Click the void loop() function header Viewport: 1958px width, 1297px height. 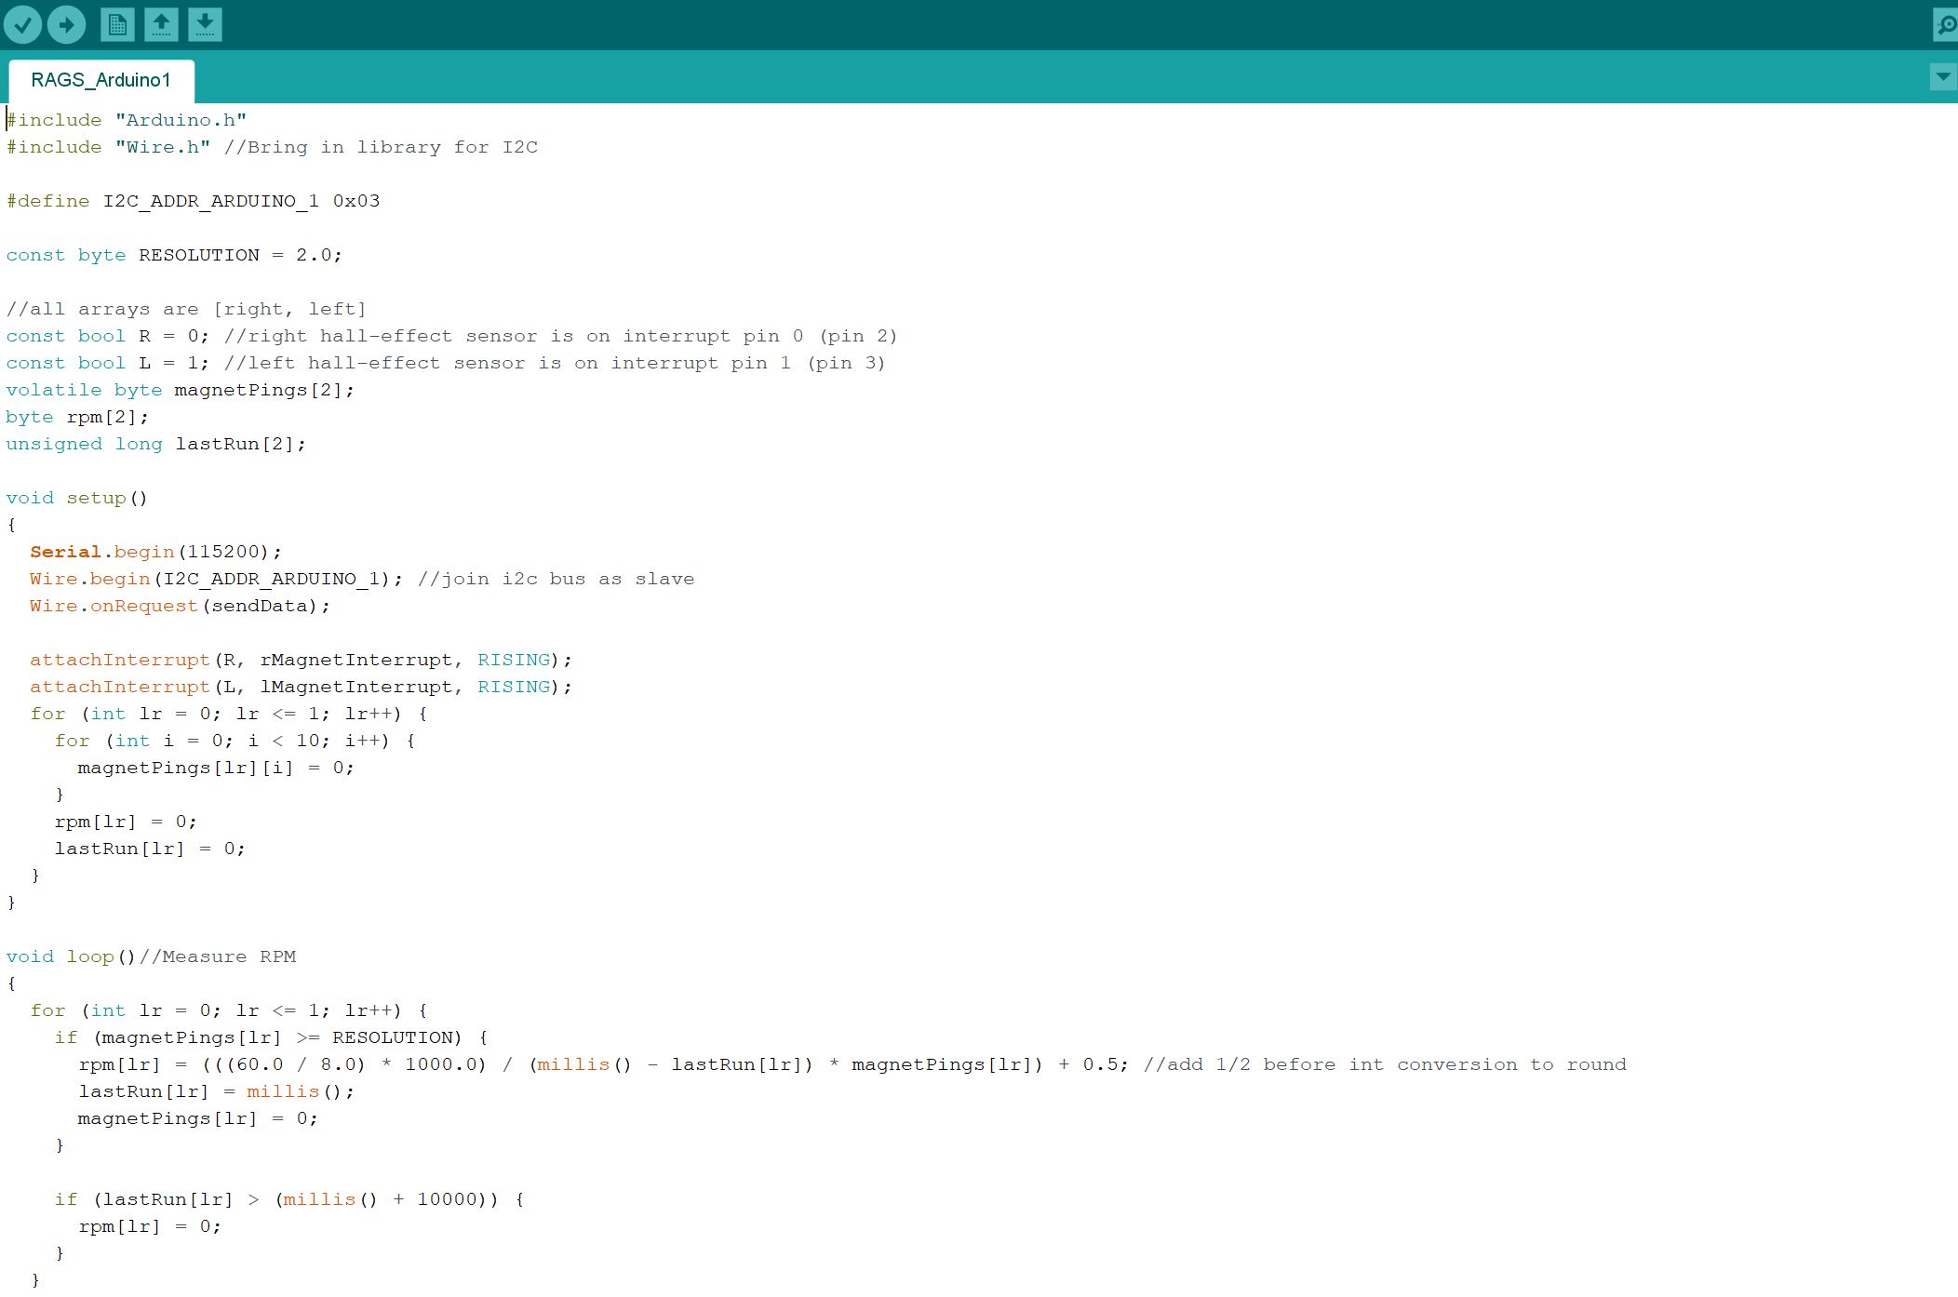(x=72, y=956)
